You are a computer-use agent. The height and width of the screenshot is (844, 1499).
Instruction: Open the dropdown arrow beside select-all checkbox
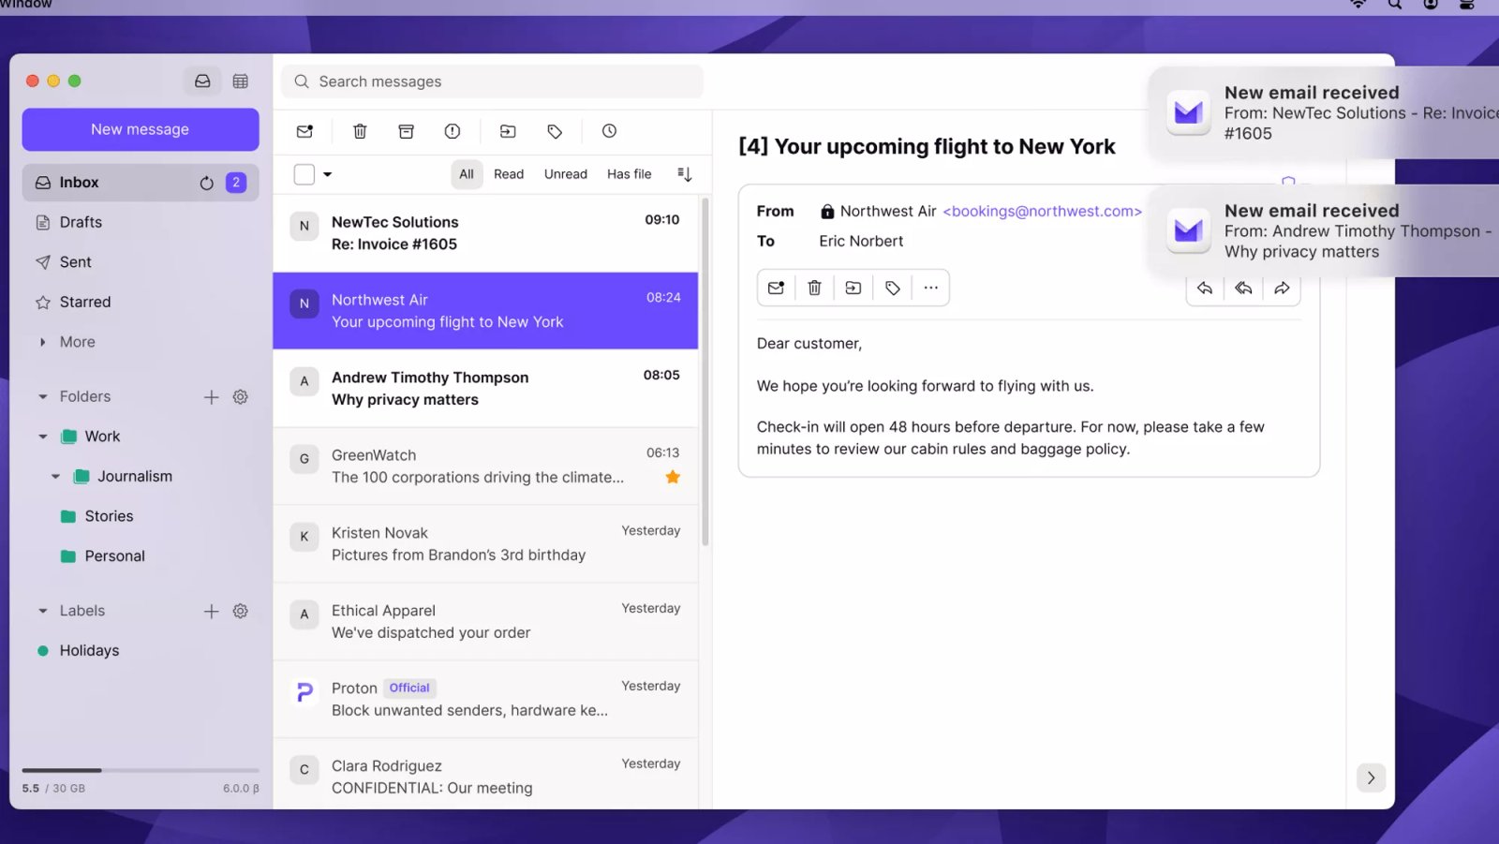tap(328, 174)
